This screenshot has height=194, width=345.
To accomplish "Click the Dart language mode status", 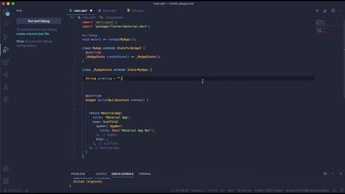I will (231, 190).
